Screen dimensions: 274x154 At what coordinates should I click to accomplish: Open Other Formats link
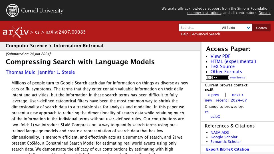[x=226, y=72]
